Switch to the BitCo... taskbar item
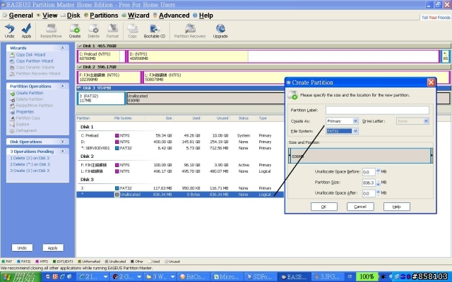Screen dimensions: 452x282 click(193, 277)
